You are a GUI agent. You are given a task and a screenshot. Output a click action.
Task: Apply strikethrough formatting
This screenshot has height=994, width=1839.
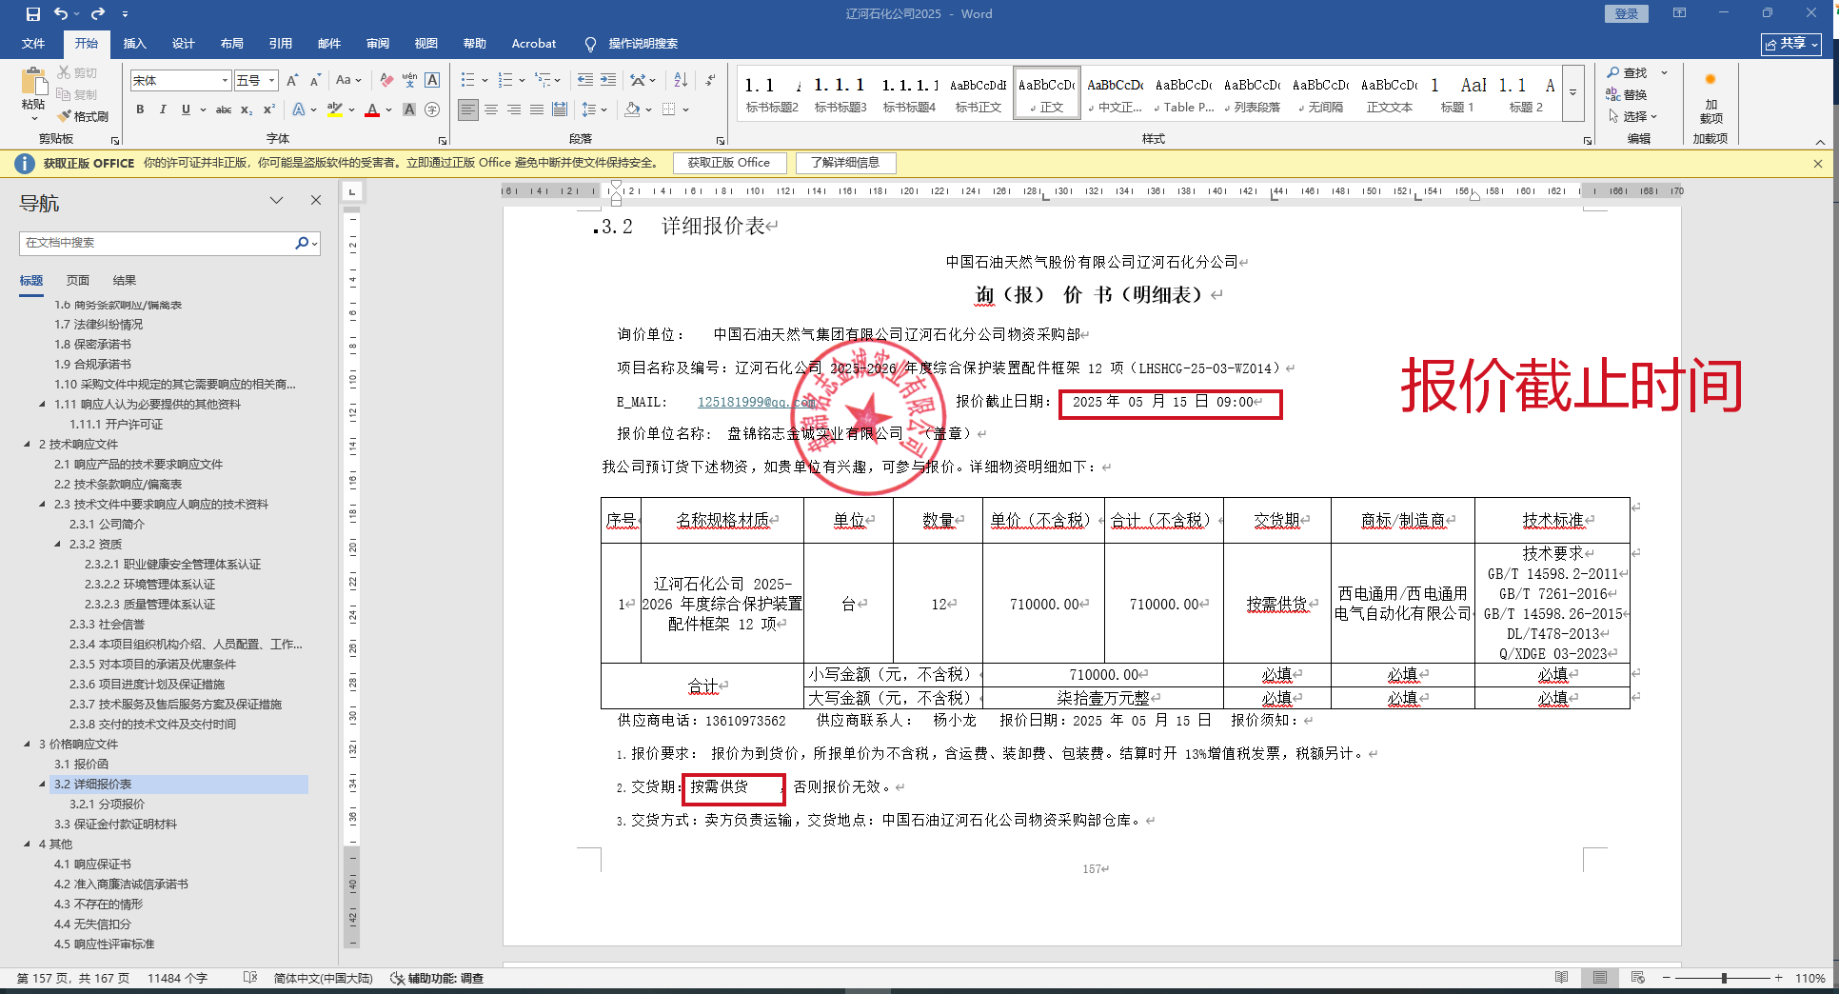pos(224,109)
